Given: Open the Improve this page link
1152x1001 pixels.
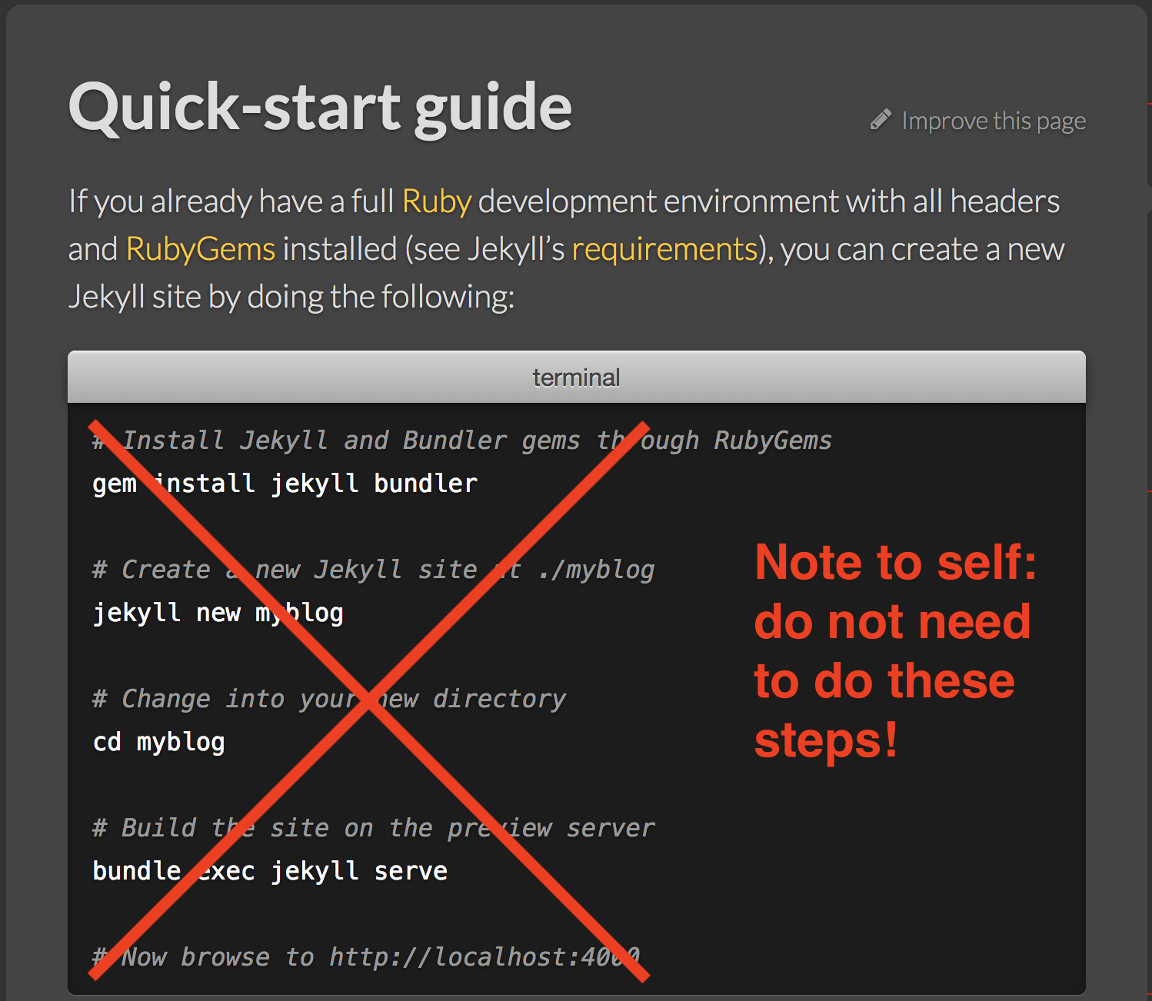Looking at the screenshot, I should [x=993, y=121].
